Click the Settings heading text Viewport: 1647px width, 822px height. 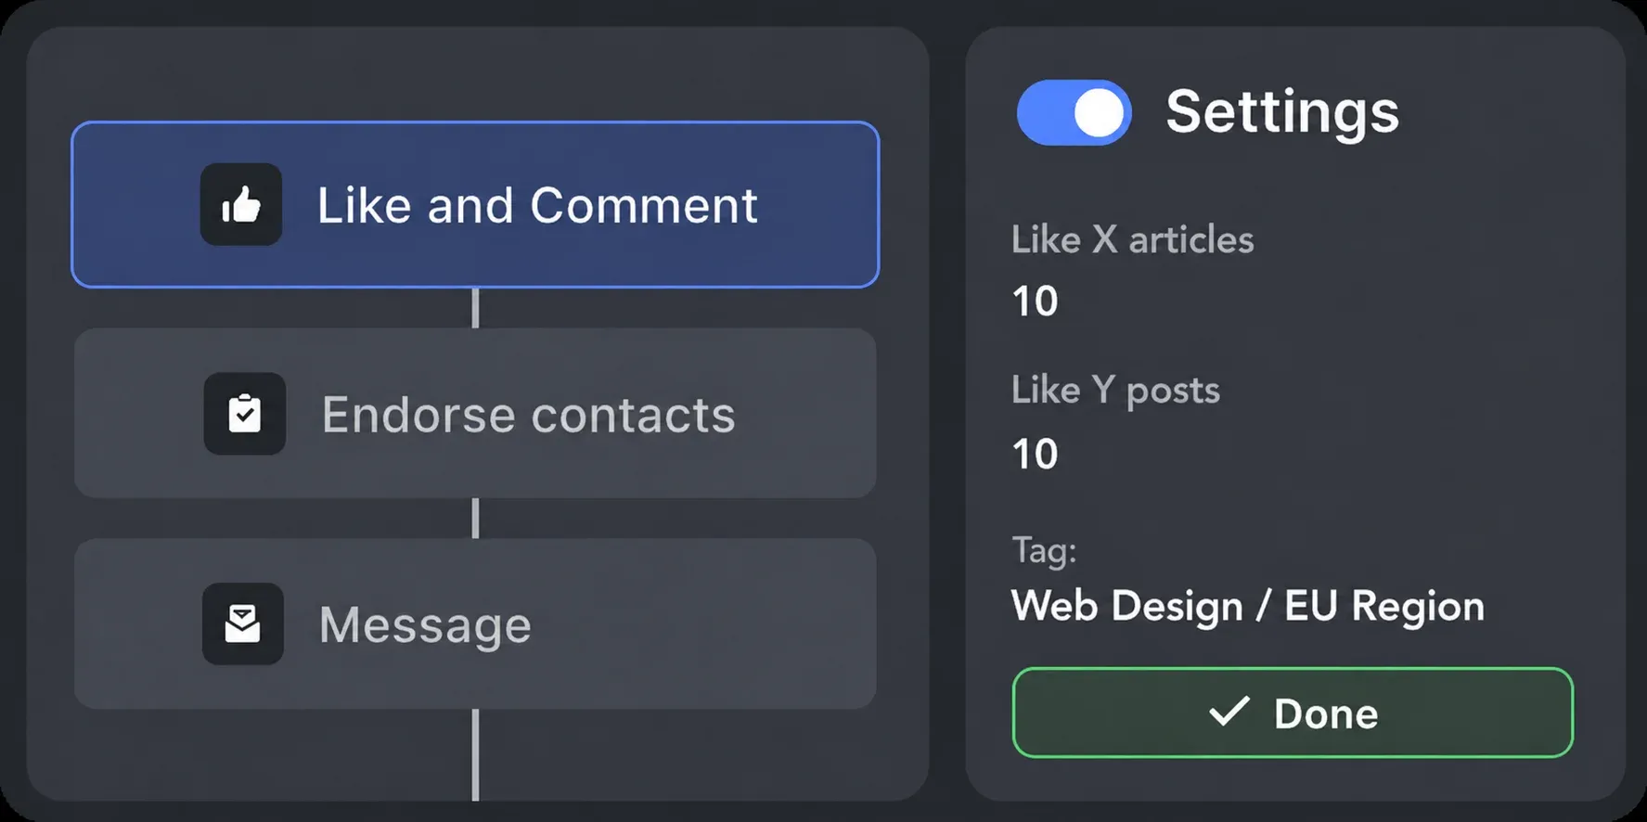[x=1282, y=112]
